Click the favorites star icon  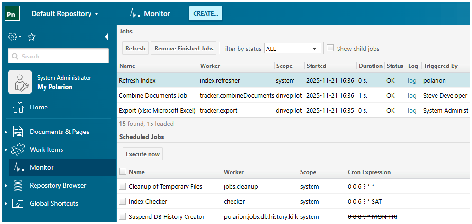tap(32, 37)
